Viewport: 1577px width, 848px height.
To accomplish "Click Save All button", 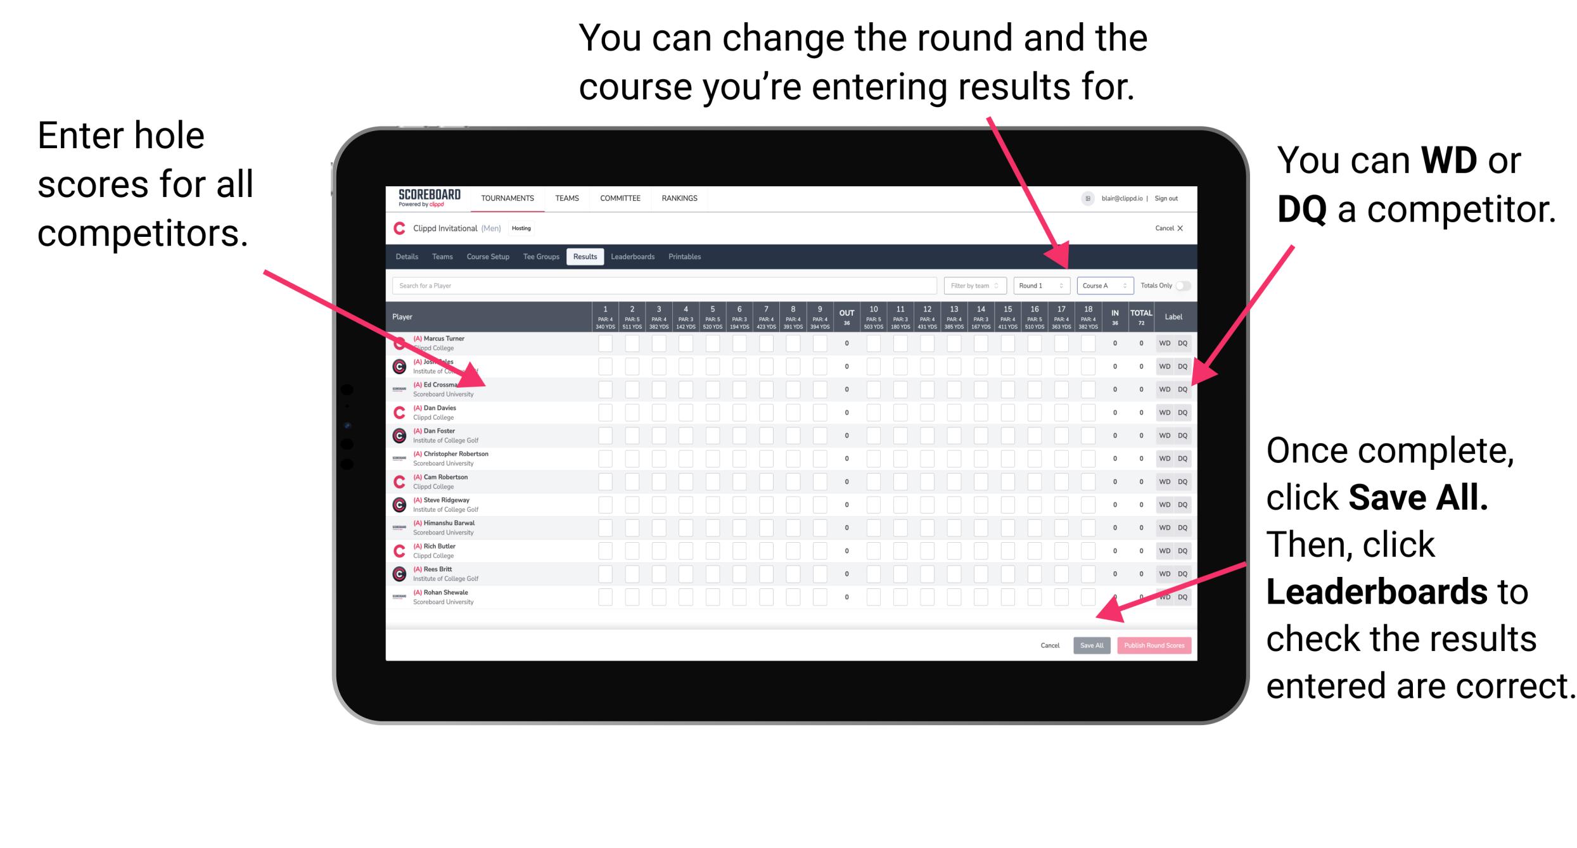I will click(1092, 645).
